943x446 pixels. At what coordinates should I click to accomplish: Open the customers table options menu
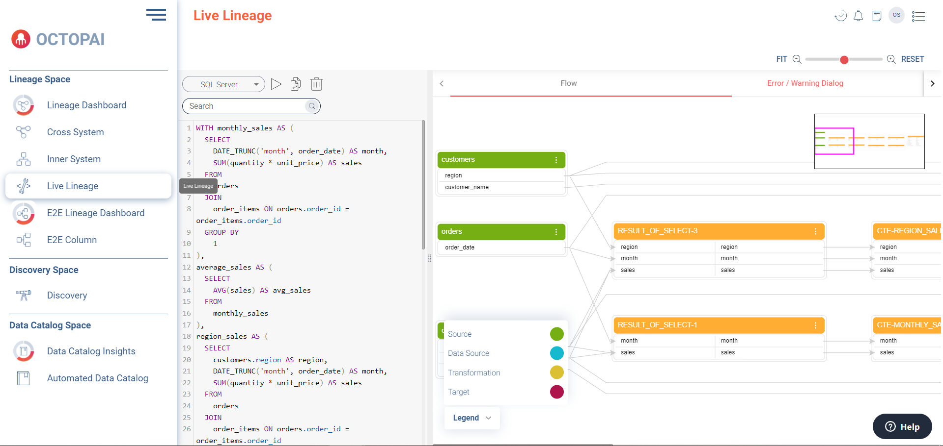click(556, 160)
